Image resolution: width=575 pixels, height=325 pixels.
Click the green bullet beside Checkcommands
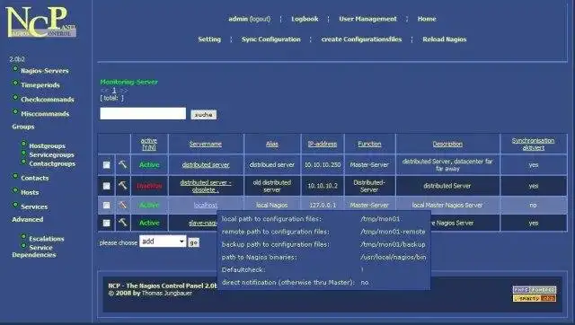click(x=15, y=98)
